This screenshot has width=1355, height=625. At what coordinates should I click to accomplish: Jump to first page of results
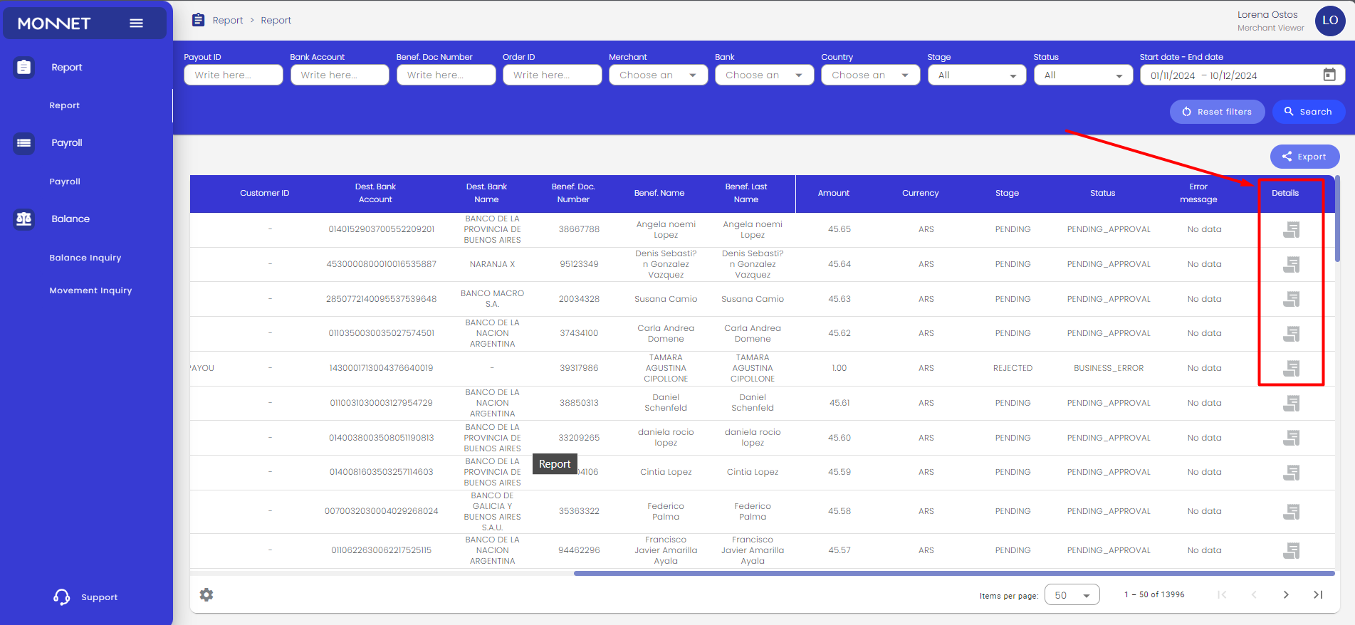point(1222,594)
